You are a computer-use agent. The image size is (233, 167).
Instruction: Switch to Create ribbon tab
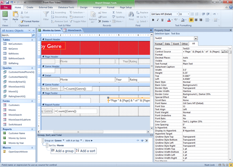click(x=30, y=7)
